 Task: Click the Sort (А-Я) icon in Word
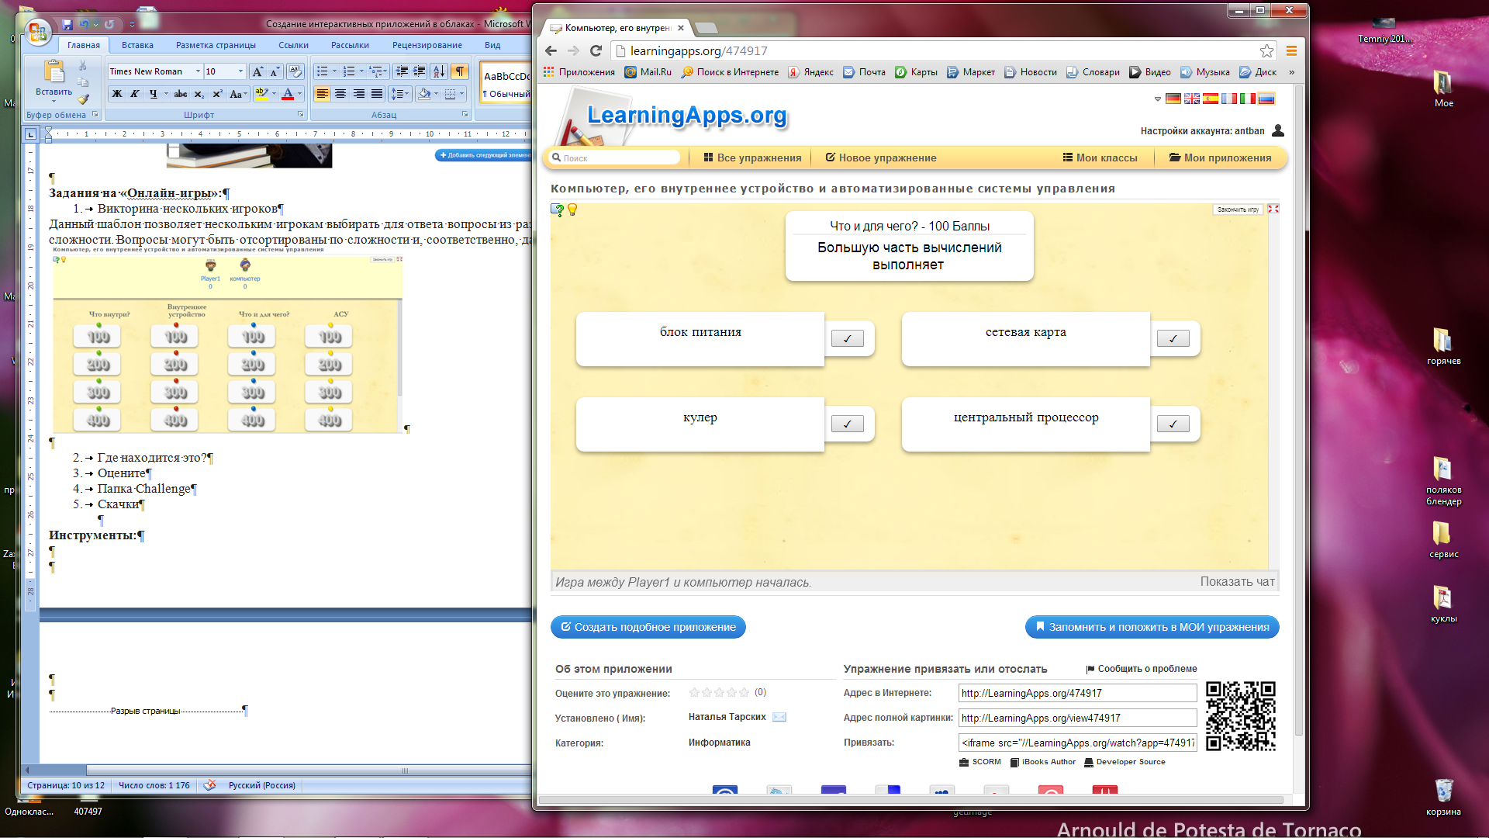click(x=439, y=71)
